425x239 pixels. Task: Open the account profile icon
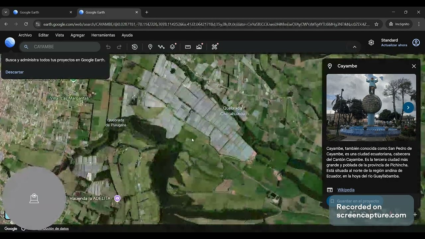click(416, 42)
